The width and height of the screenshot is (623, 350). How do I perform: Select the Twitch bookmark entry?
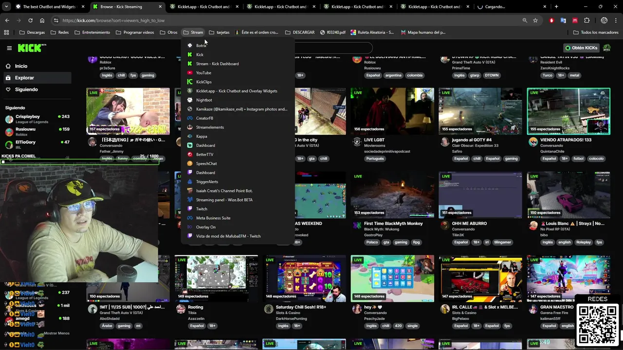pos(238,209)
